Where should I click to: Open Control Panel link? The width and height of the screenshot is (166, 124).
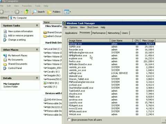tap(15, 68)
